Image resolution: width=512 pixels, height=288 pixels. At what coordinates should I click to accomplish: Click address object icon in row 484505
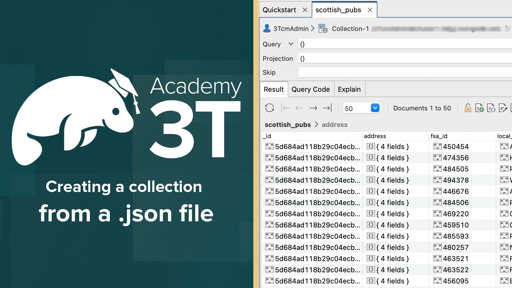(x=371, y=169)
